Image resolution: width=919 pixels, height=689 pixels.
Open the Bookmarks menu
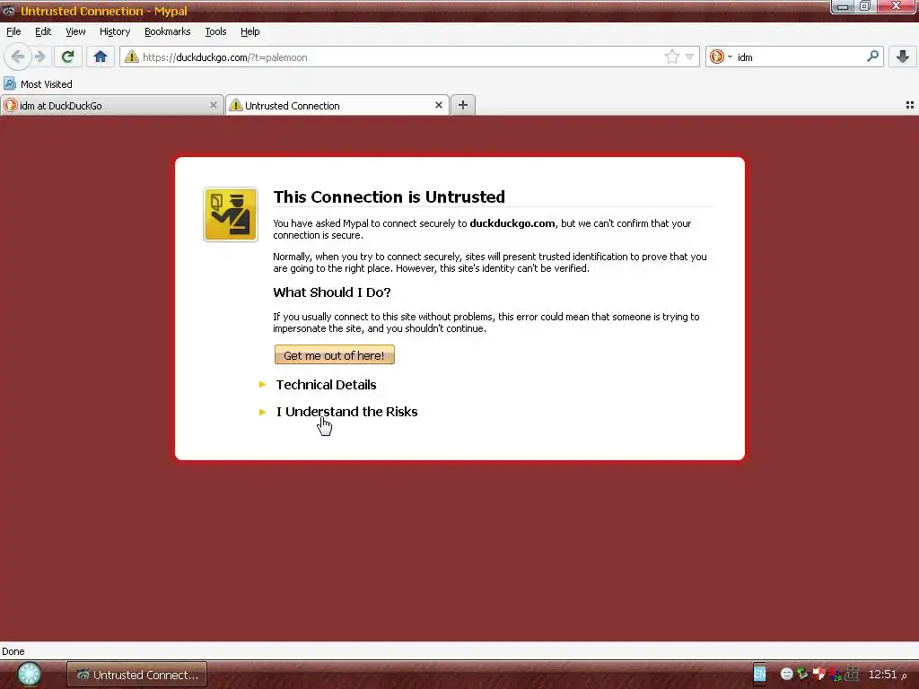[x=167, y=31]
